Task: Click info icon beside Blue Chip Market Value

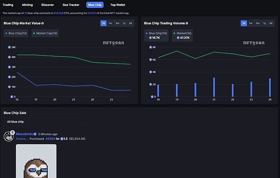Action: pos(42,23)
